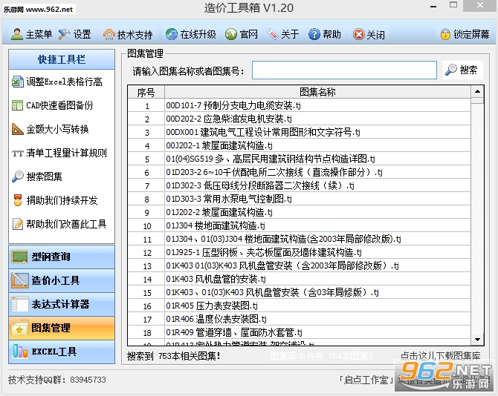Click 捐助我们持续开发 donate item
The width and height of the screenshot is (498, 396).
55,200
